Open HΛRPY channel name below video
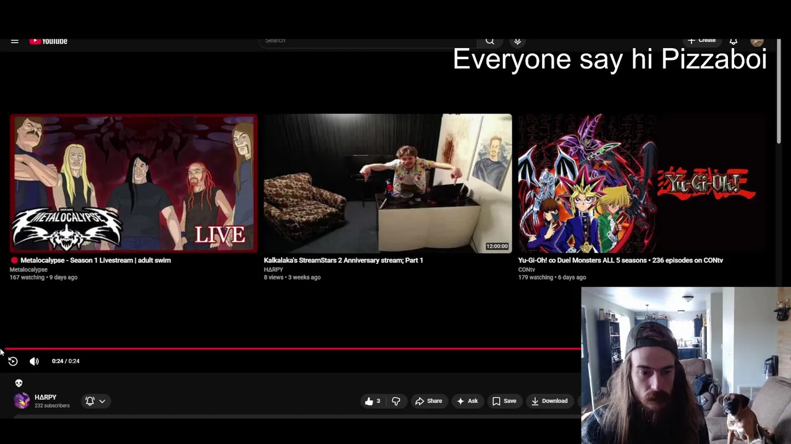Screen dimensions: 791x444 (46, 397)
